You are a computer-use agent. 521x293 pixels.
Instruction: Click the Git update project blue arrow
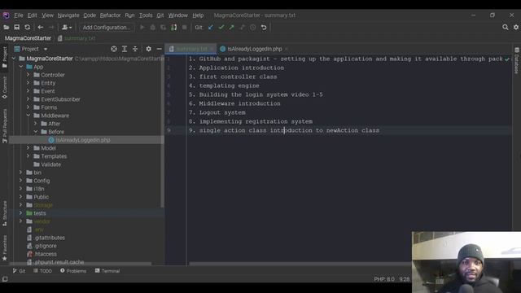(x=211, y=27)
